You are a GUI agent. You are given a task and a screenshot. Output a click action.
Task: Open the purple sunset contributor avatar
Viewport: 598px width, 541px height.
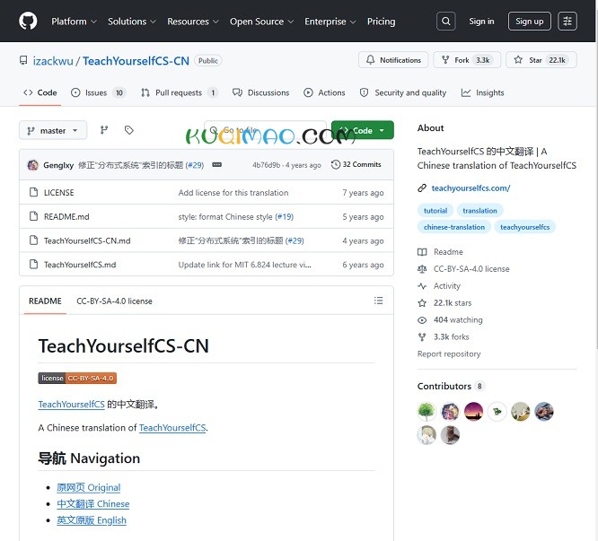click(x=474, y=412)
